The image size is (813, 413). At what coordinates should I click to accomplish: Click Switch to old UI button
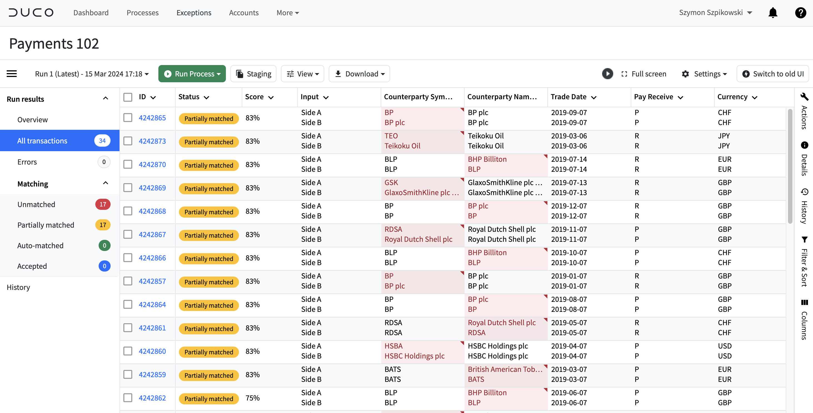(x=773, y=74)
